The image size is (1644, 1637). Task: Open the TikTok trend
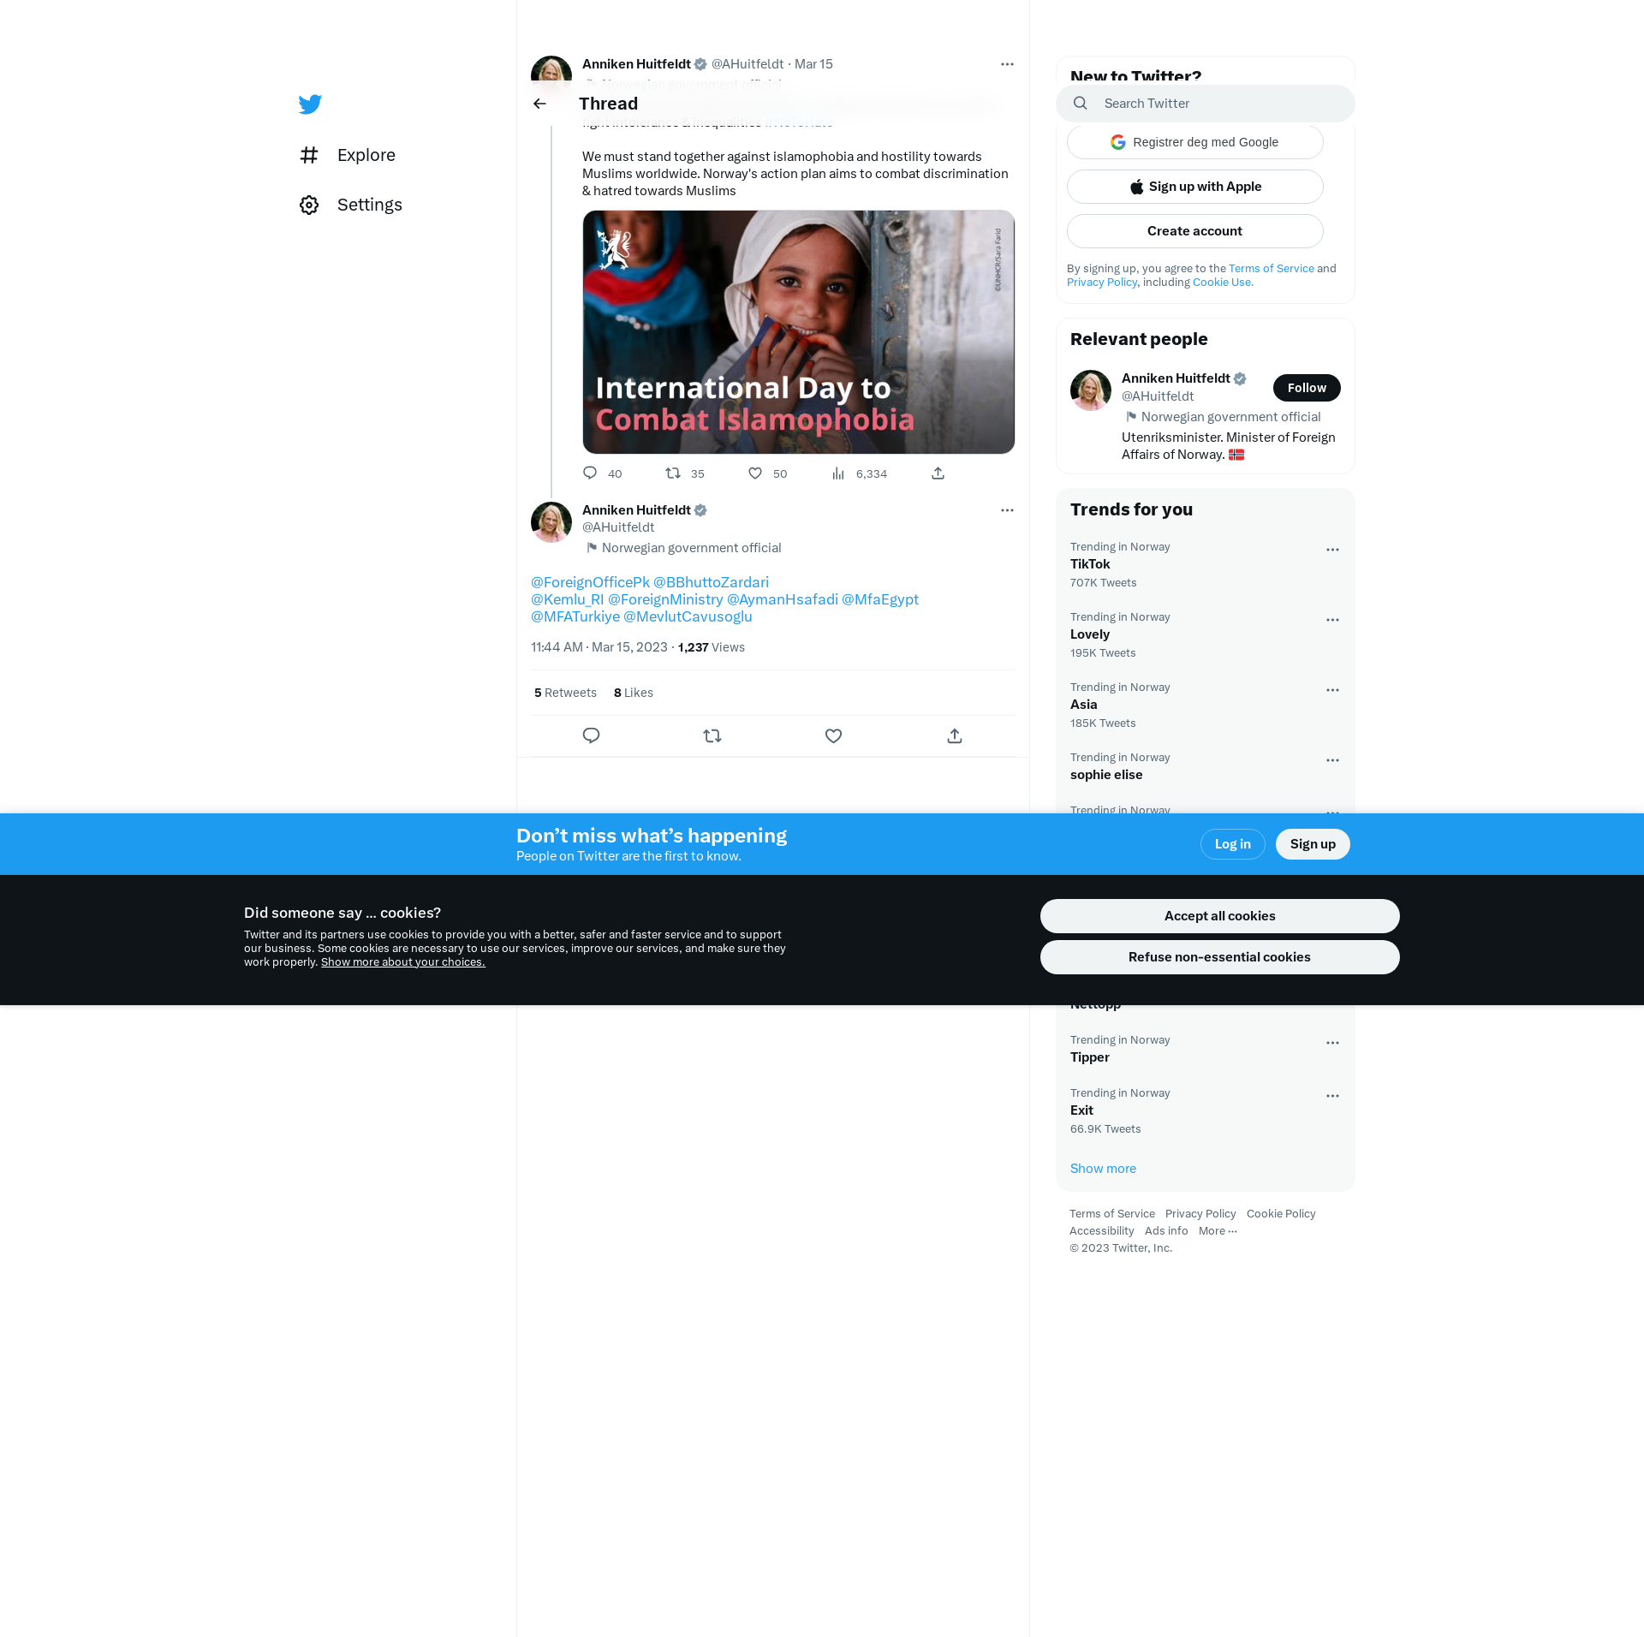coord(1206,564)
